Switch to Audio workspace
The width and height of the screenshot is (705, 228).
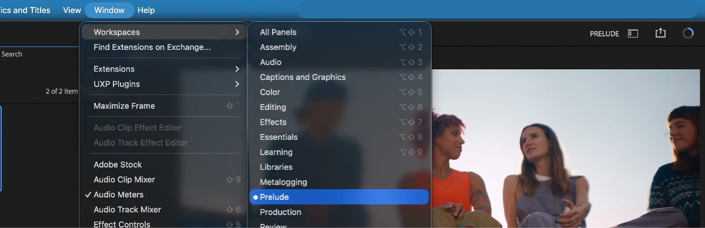(339, 62)
